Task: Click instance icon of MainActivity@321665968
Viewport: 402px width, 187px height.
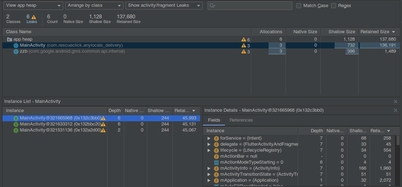Action: pos(16,118)
